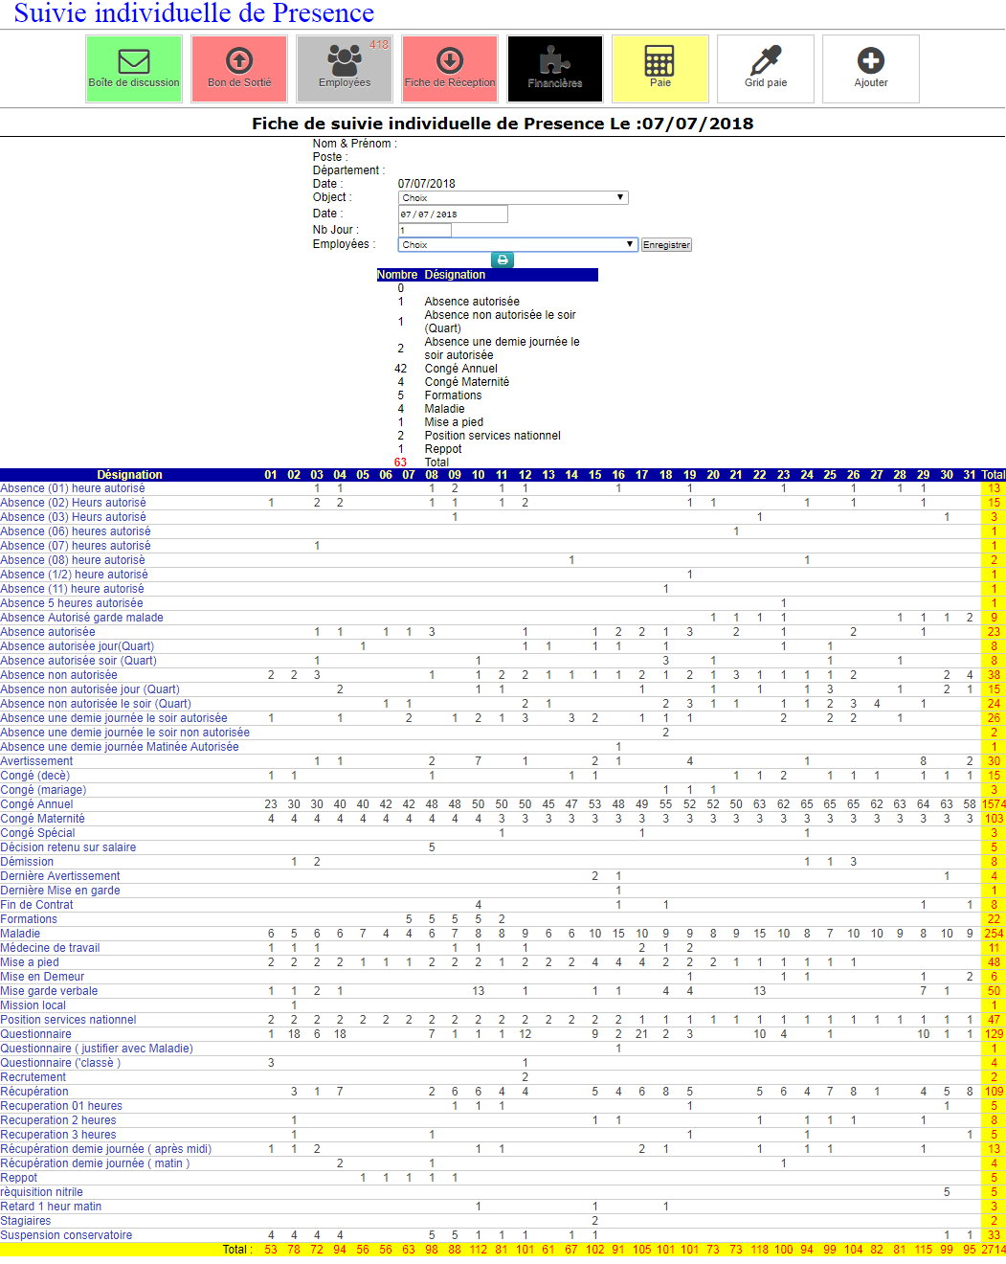Open Questionnaire ('classé ) link
The width and height of the screenshot is (1006, 1264).
pos(60,1063)
